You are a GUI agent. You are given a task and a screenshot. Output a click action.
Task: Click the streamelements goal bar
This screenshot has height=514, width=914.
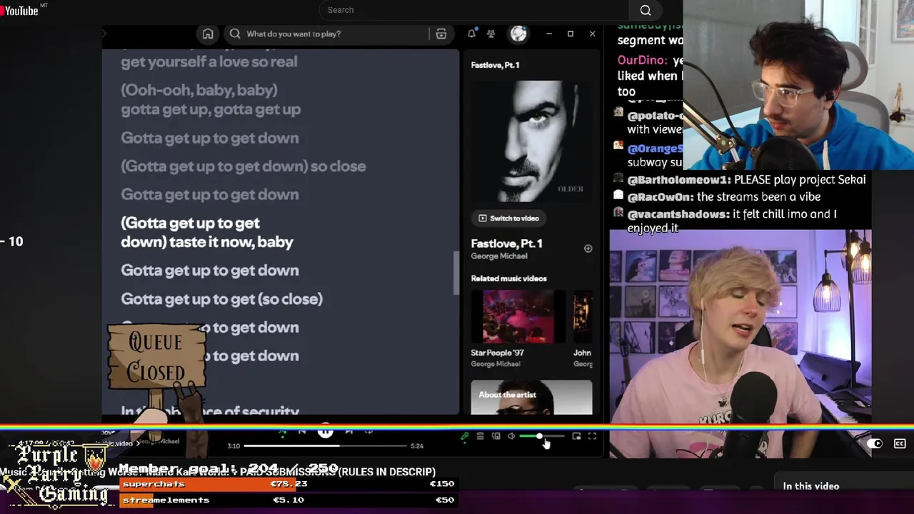coord(288,500)
